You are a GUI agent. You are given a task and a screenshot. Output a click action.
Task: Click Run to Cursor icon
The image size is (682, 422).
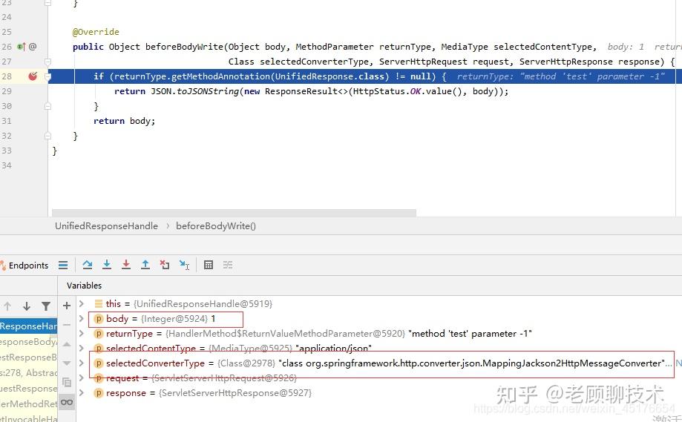click(x=185, y=265)
